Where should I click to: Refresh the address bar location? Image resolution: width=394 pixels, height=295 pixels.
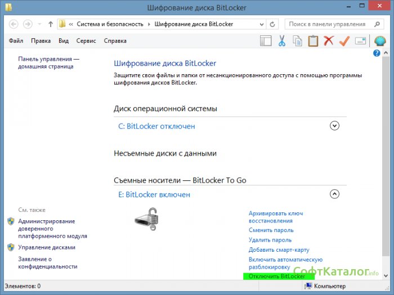pyautogui.click(x=273, y=24)
